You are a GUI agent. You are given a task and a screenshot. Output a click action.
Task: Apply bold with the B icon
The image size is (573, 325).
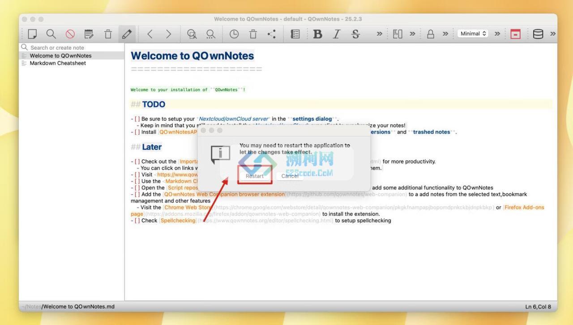(x=318, y=34)
